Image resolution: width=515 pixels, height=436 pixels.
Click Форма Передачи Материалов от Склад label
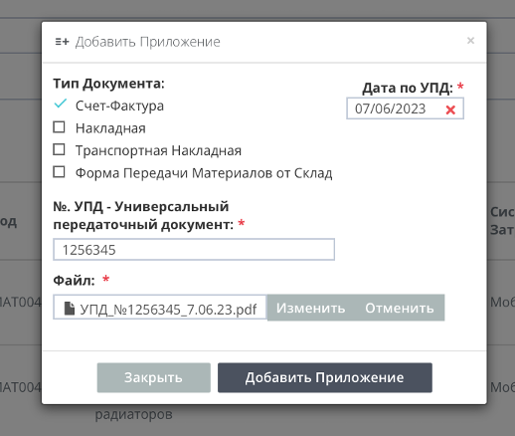204,173
